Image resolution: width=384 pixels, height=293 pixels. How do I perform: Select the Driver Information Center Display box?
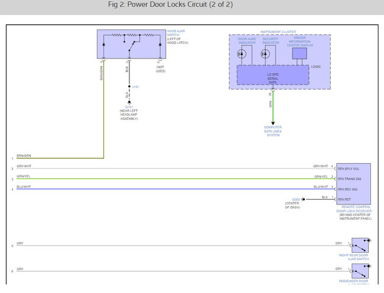(x=300, y=53)
